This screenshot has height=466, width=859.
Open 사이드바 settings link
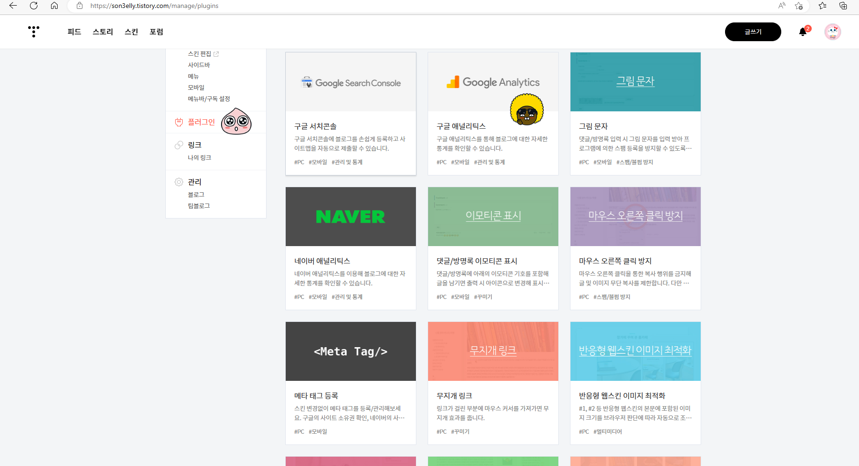pos(199,65)
